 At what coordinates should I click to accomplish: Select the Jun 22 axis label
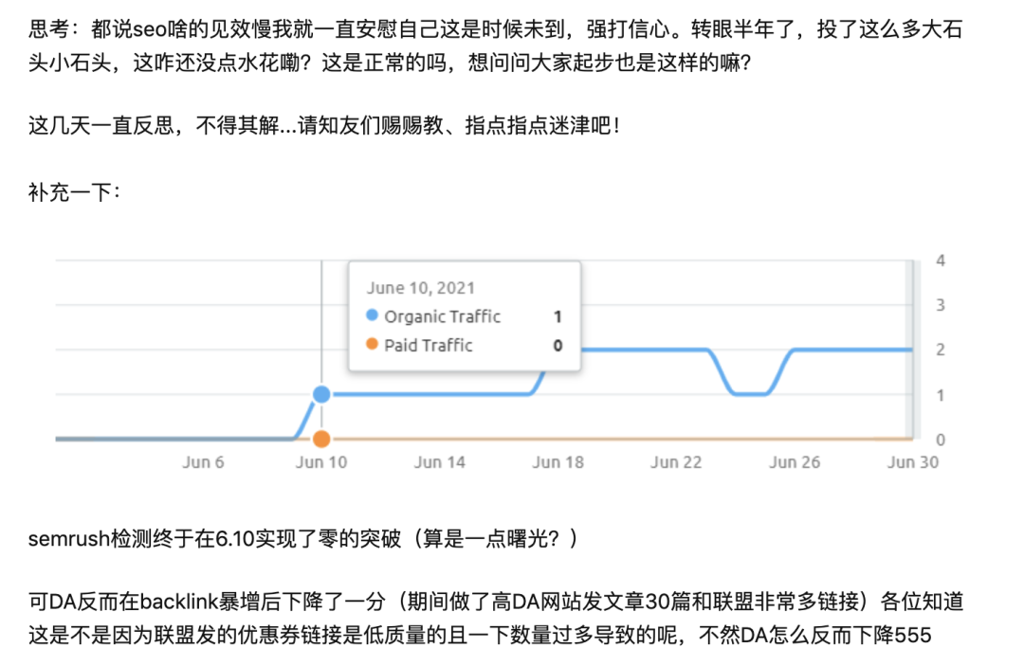pyautogui.click(x=674, y=462)
